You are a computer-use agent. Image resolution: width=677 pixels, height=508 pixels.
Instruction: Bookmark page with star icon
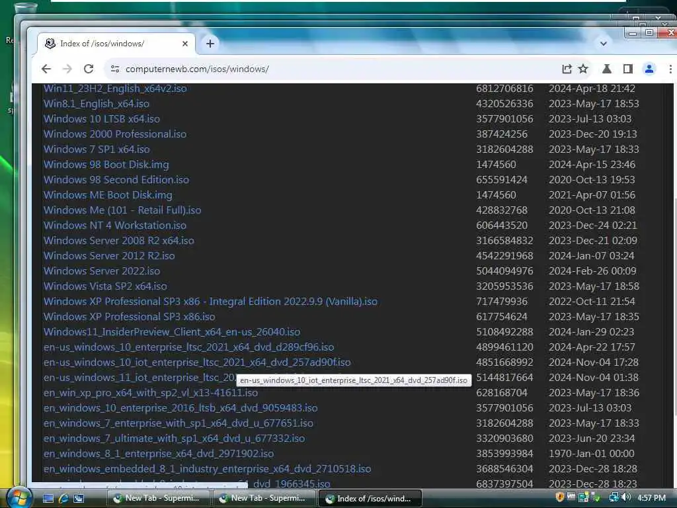click(x=583, y=69)
